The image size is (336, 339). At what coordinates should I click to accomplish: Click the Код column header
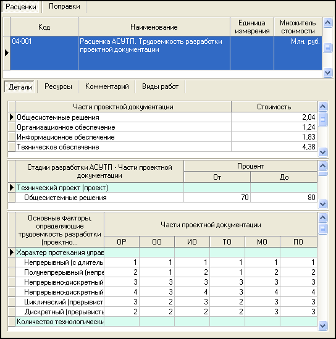click(44, 27)
